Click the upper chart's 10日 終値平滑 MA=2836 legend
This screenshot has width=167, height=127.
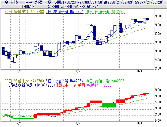pos(105,11)
